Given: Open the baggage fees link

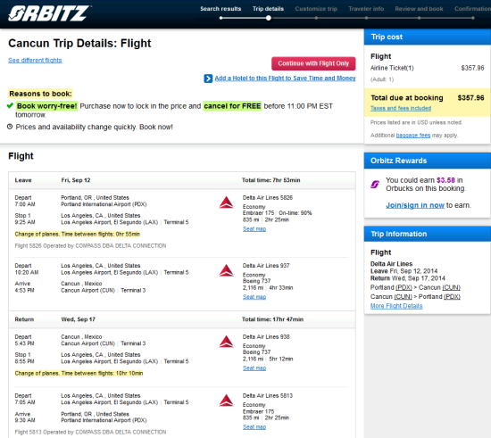Looking at the screenshot, I should [x=413, y=136].
